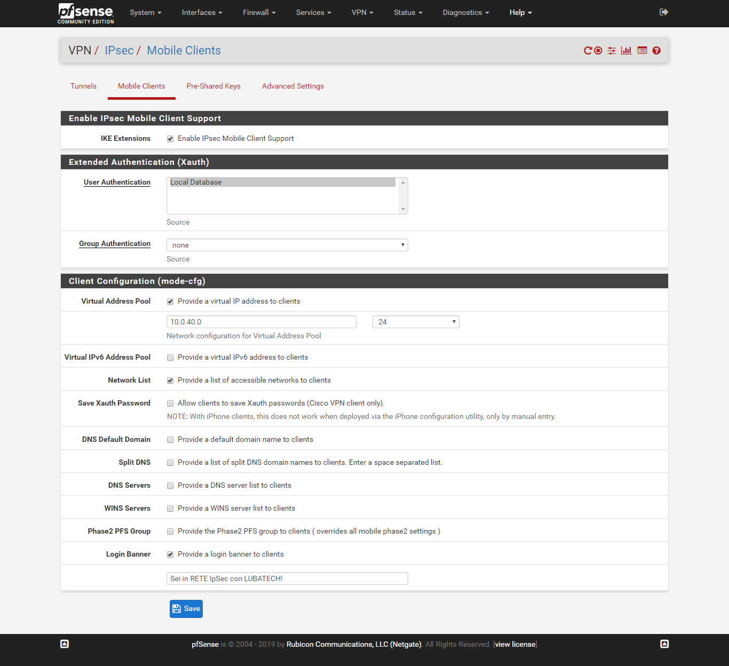Click the IPsec breadcrumb link

[x=119, y=50]
